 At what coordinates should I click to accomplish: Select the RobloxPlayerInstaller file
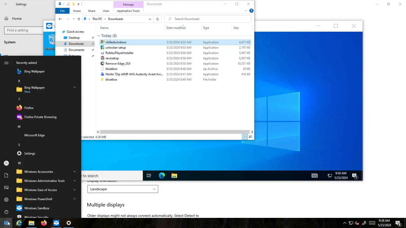175,53
